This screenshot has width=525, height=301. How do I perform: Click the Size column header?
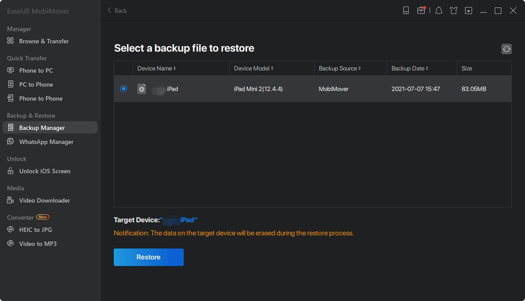coord(466,68)
